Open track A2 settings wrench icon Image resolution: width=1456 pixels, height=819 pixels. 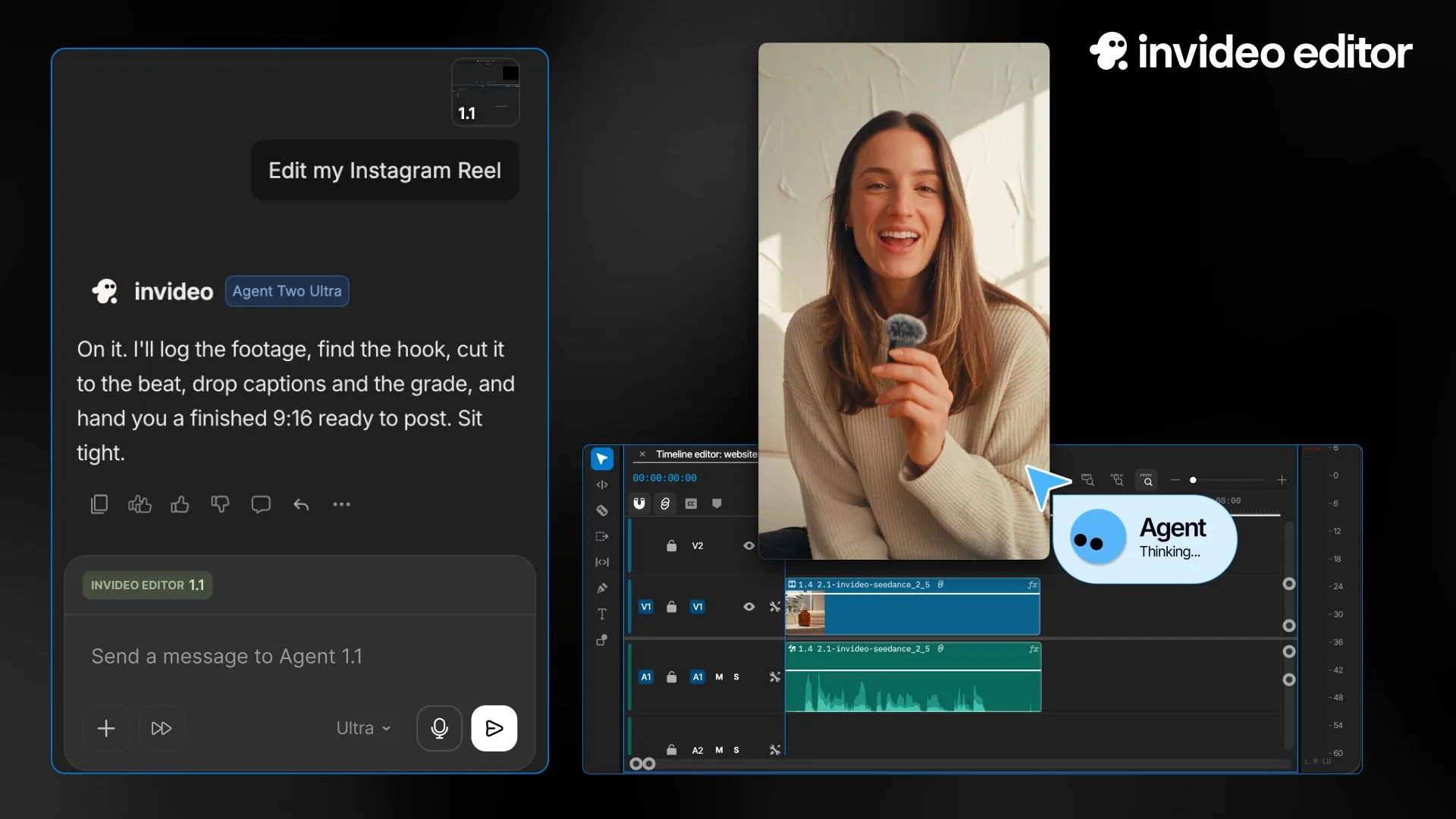pyautogui.click(x=774, y=750)
